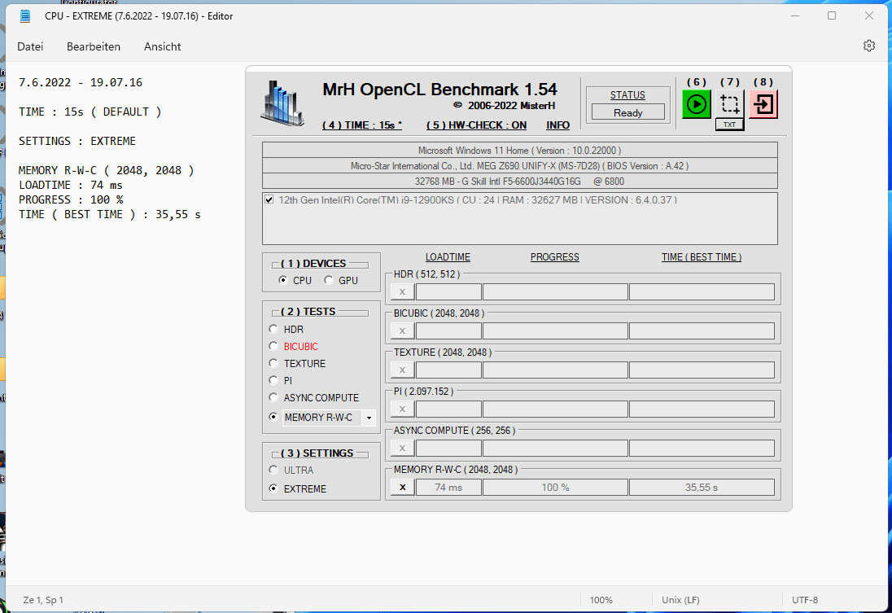Select the TEXTURE test radio button

(x=273, y=363)
